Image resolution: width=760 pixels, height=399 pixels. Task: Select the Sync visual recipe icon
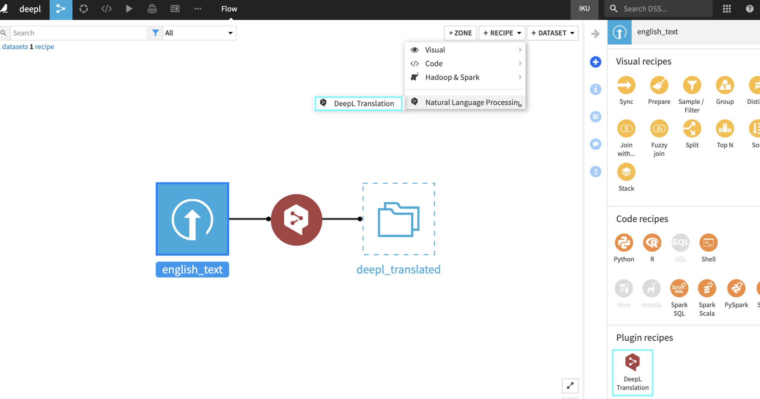point(626,86)
